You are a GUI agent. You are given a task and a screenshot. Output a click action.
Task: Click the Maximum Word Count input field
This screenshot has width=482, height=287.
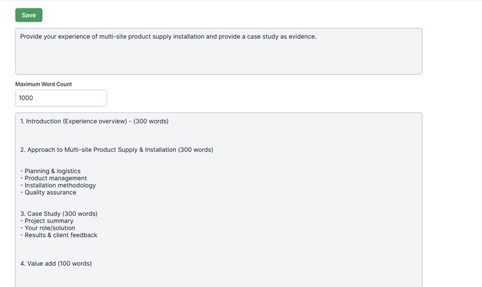pyautogui.click(x=61, y=98)
